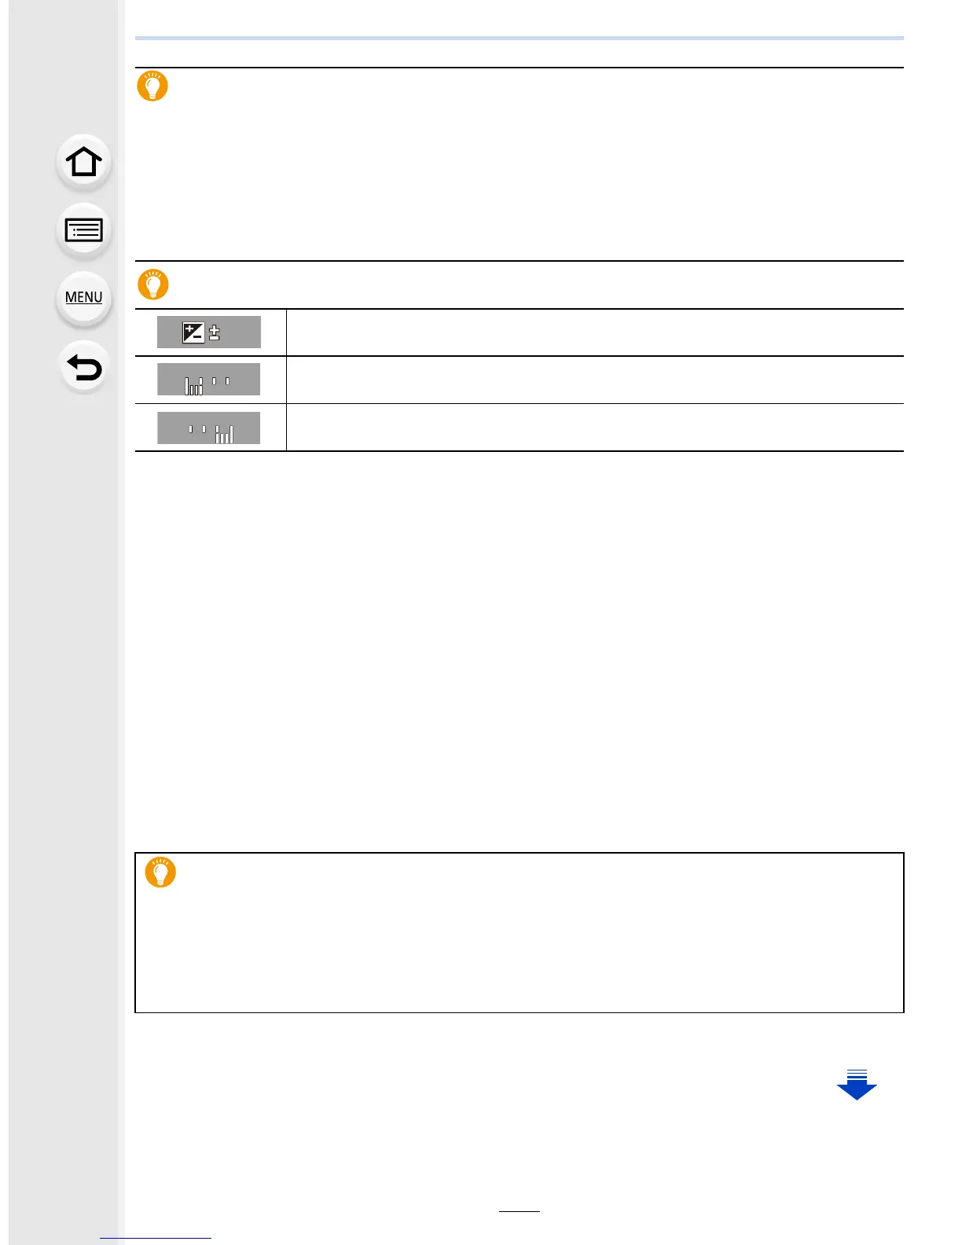This screenshot has width=962, height=1245.
Task: Click the top orange lightbulb tip icon
Action: click(152, 86)
